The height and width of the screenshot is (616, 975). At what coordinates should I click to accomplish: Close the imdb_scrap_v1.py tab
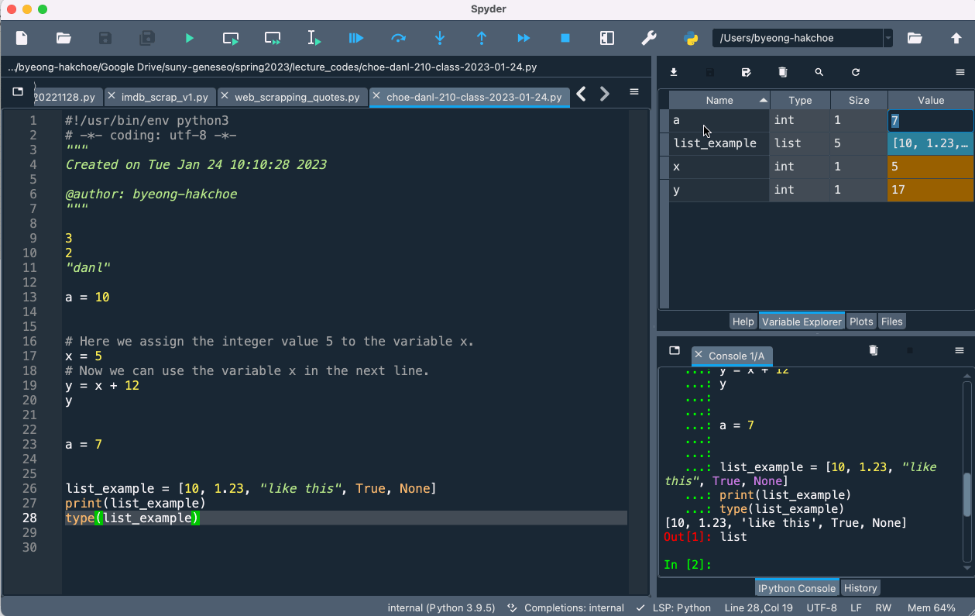coord(112,96)
